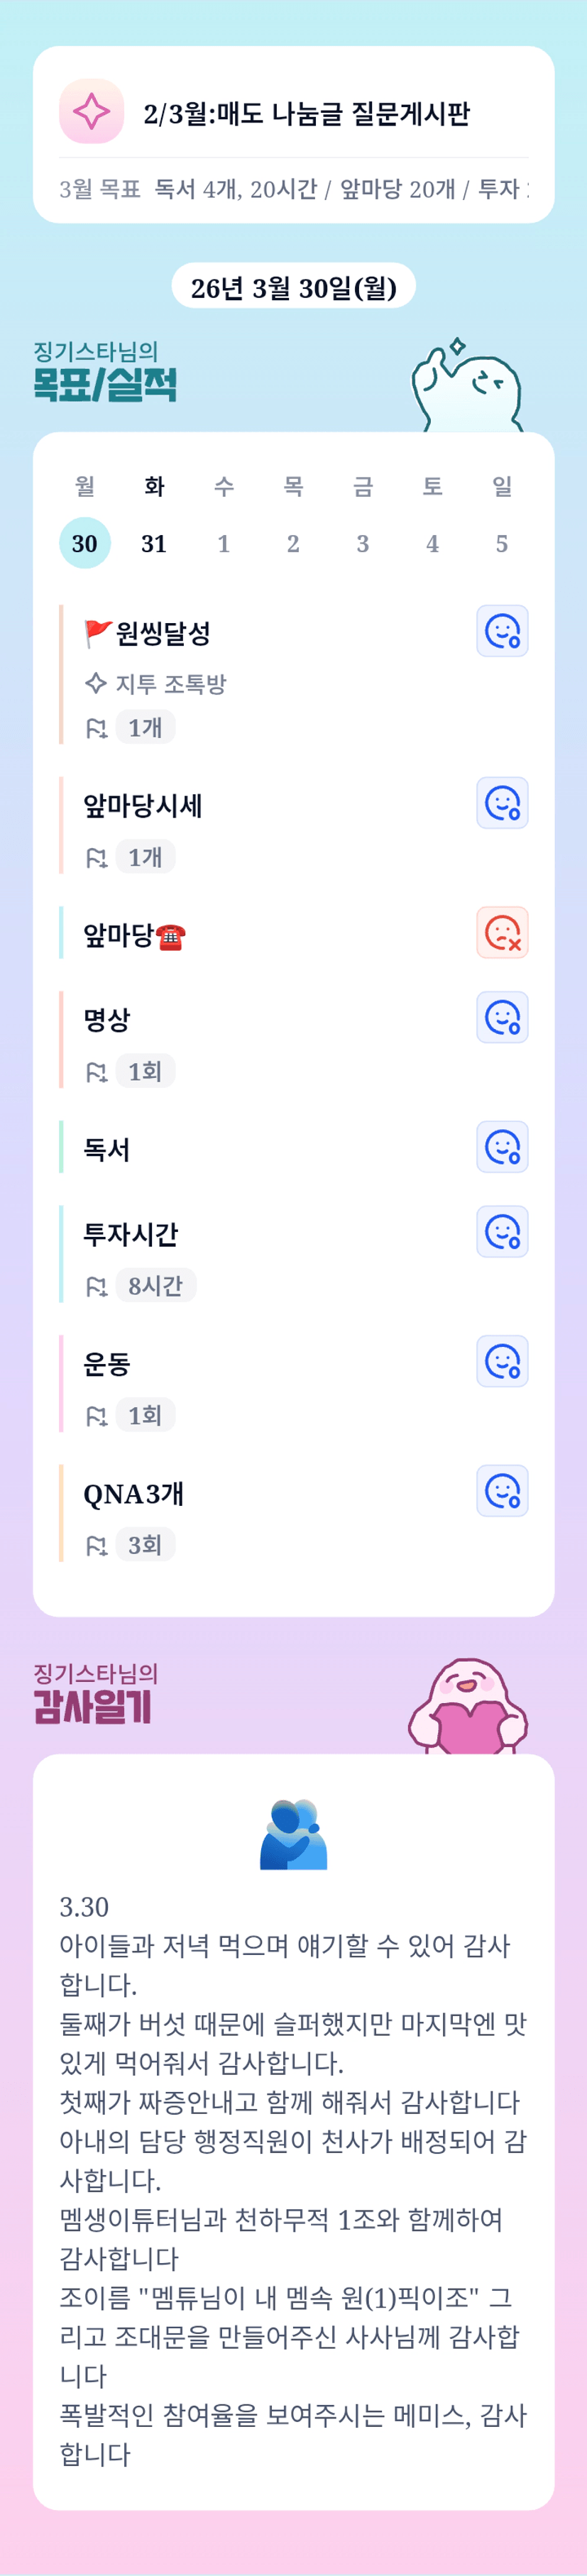587x2576 pixels.
Task: Click the pink sparkle icon in header
Action: 91,111
